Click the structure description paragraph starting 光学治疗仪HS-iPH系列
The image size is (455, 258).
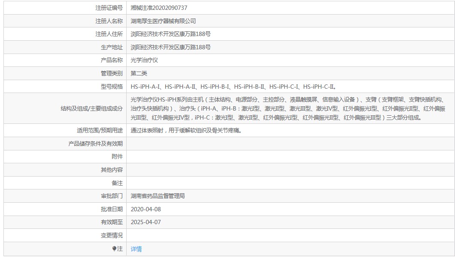[288, 108]
